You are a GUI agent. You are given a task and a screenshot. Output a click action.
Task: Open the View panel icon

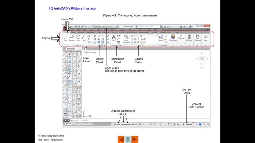tap(206, 38)
